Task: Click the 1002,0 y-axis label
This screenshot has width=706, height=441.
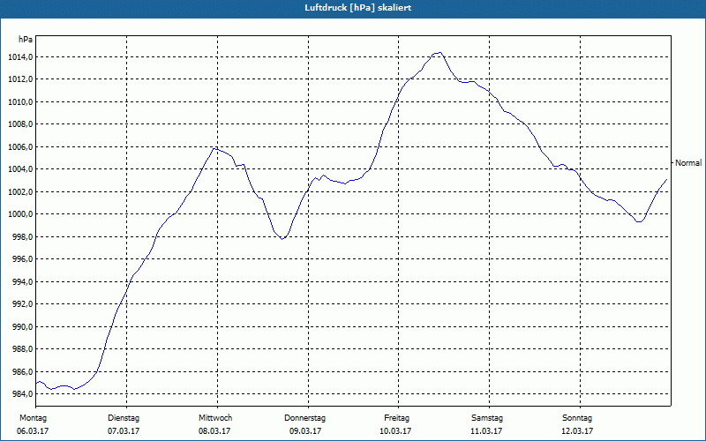Action: pyautogui.click(x=20, y=192)
